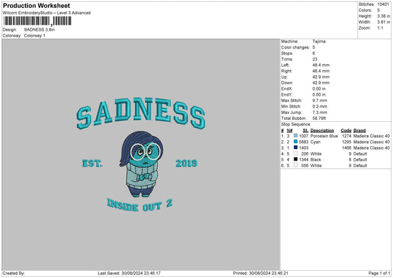Click the 'Created By:' footer label
The height and width of the screenshot is (278, 393).
(14, 273)
